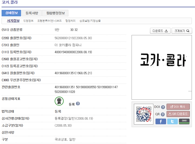Go to the 인명정보 sub-tab
The image size is (195, 144).
click(x=28, y=21)
